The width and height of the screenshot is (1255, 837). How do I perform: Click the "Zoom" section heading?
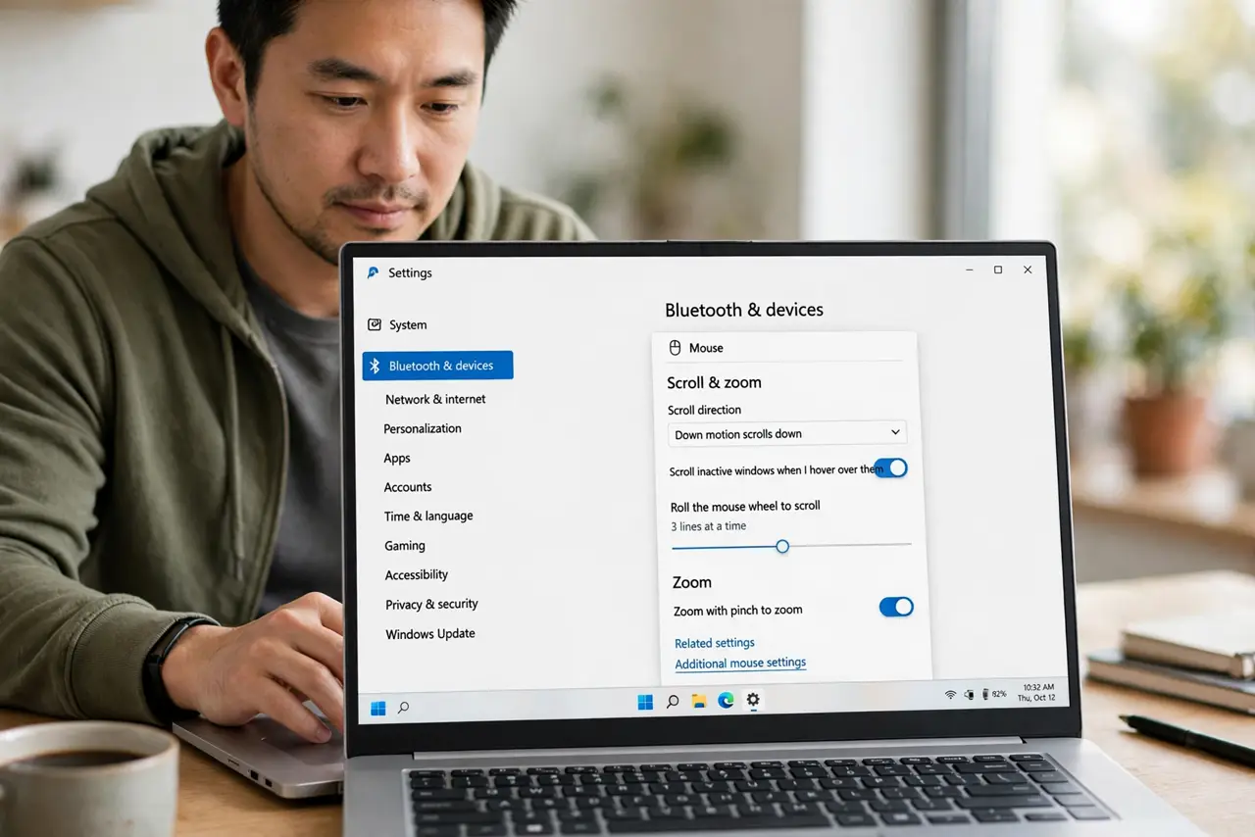pyautogui.click(x=691, y=582)
